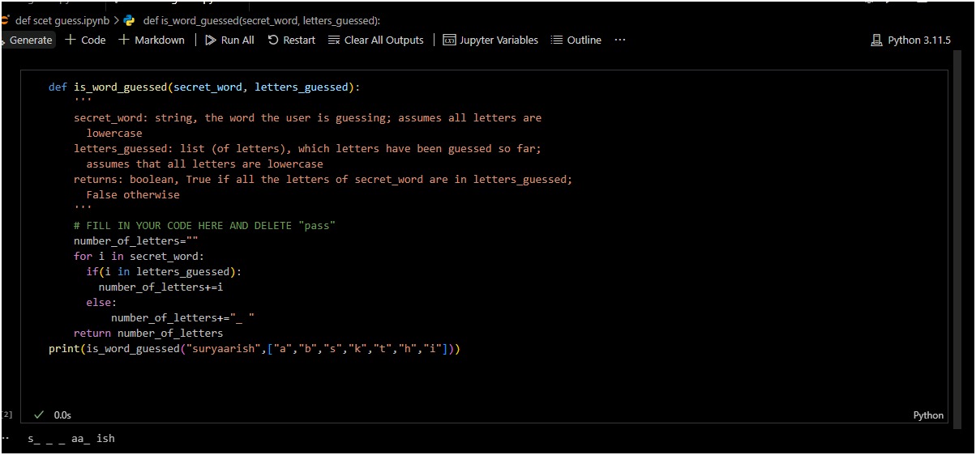Select the is_word_guessed breadcrumb symbol

[x=261, y=20]
